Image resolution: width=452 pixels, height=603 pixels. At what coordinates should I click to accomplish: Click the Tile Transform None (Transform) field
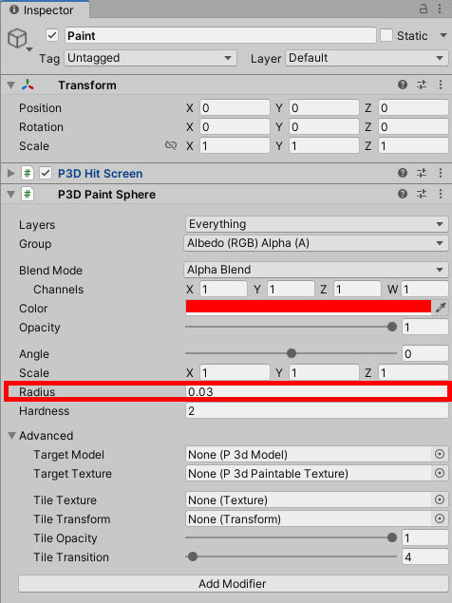tap(309, 518)
